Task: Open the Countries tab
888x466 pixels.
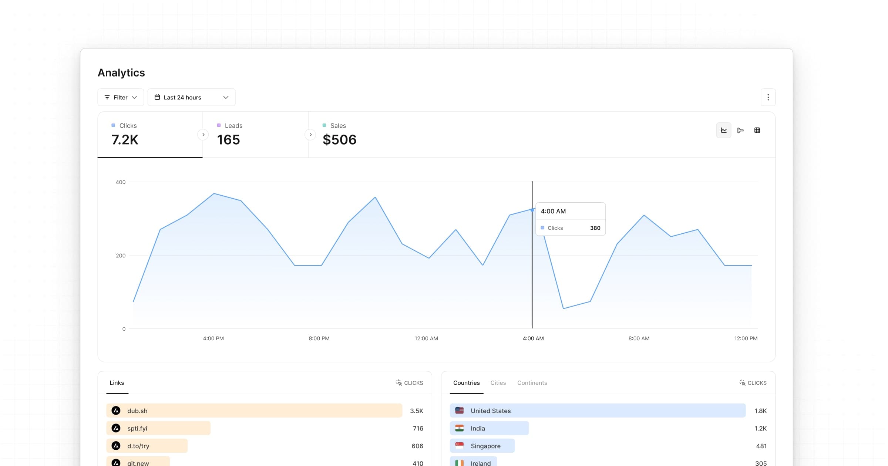Action: 466,383
